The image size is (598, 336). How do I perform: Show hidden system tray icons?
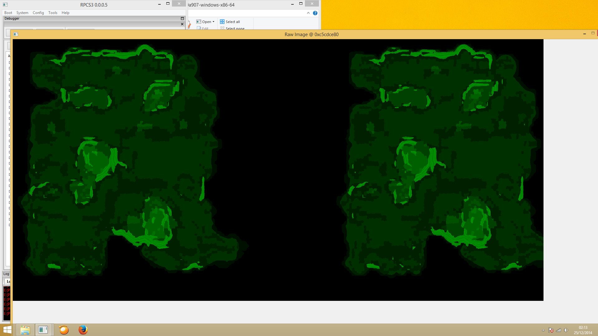(x=543, y=330)
